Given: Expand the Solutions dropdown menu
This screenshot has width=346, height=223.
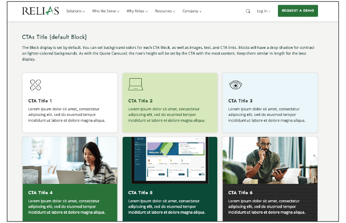Looking at the screenshot, I should [x=75, y=11].
